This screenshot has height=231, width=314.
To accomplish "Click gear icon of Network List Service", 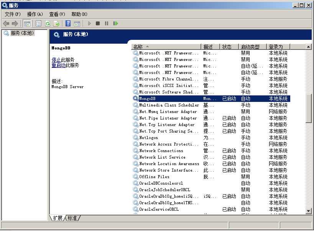I will tap(136, 157).
